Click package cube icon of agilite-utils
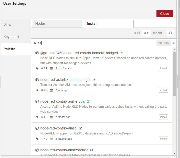 pos(37,101)
